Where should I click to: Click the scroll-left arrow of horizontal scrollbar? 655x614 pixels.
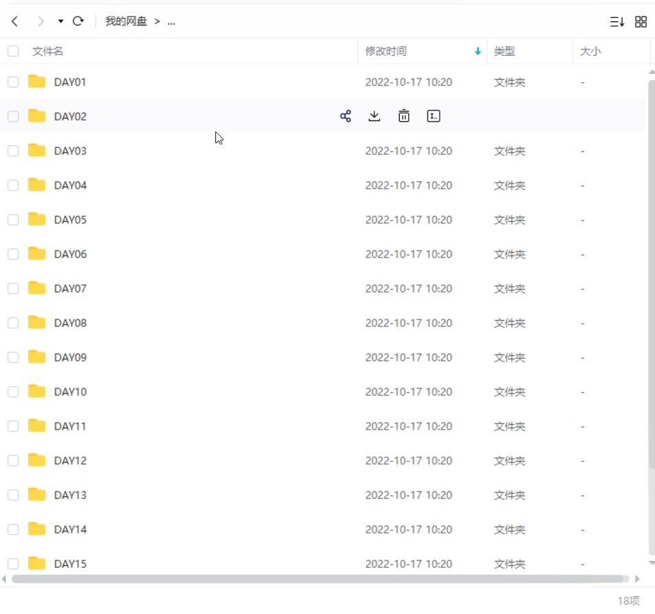click(x=4, y=579)
